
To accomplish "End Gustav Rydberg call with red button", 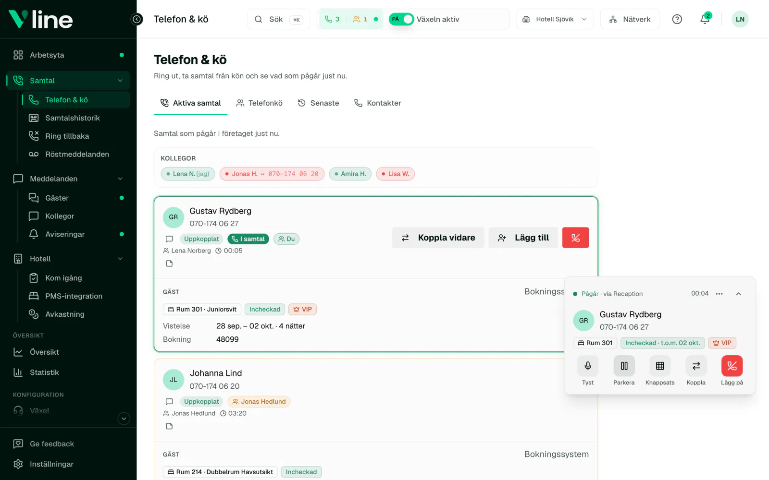I will (575, 238).
